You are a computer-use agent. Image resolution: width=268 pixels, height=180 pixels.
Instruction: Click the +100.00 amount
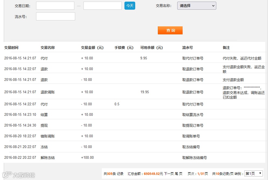click(x=87, y=157)
